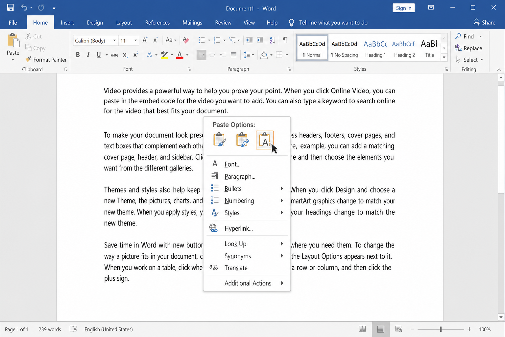The width and height of the screenshot is (505, 337).
Task: Open Hyperlink... from context menu
Action: point(247,228)
